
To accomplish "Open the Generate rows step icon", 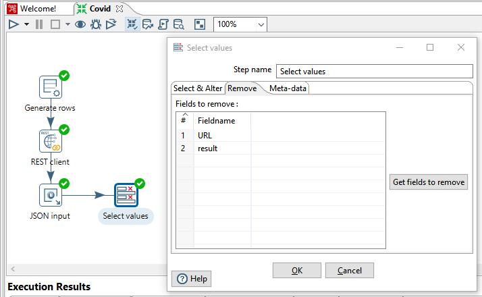I will [x=51, y=87].
